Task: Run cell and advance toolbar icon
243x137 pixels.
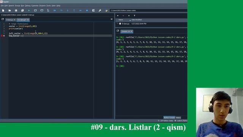Action: click(42, 10)
